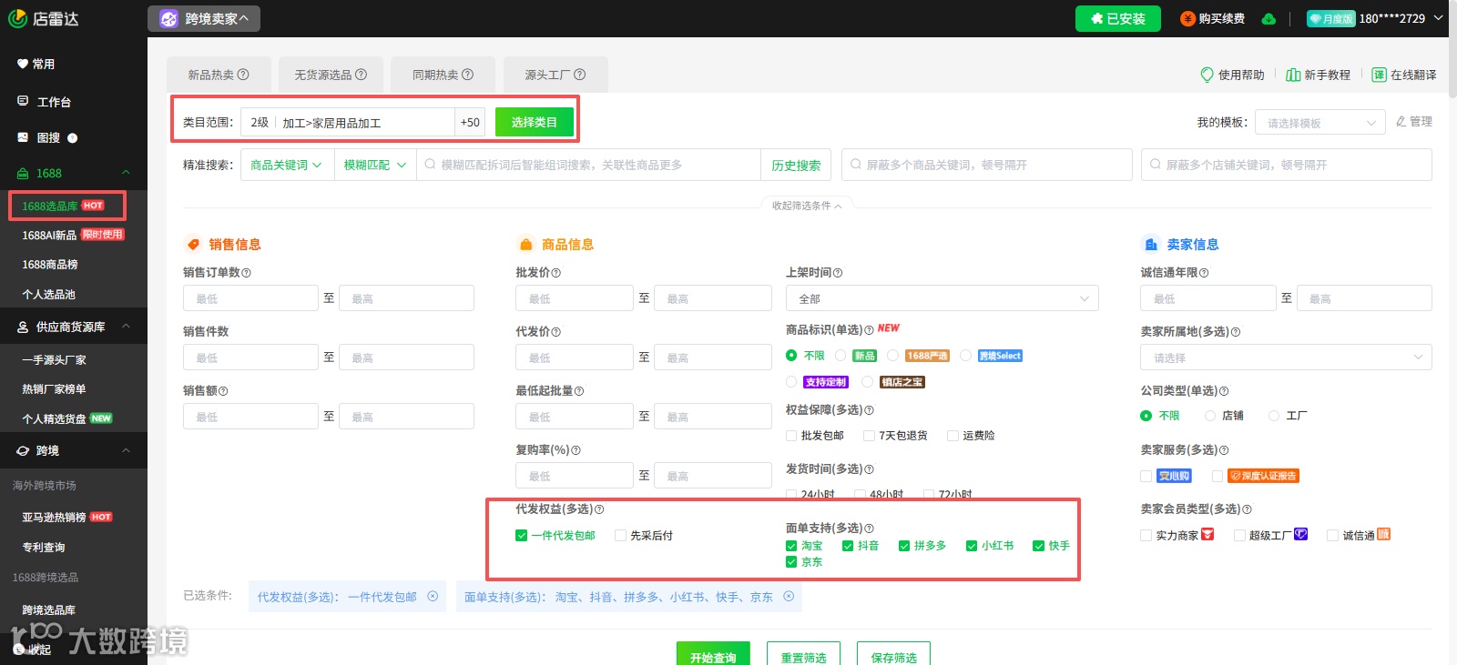The height and width of the screenshot is (665, 1457).
Task: Open 卖家所属地 selection dropdown
Action: pyautogui.click(x=1286, y=358)
